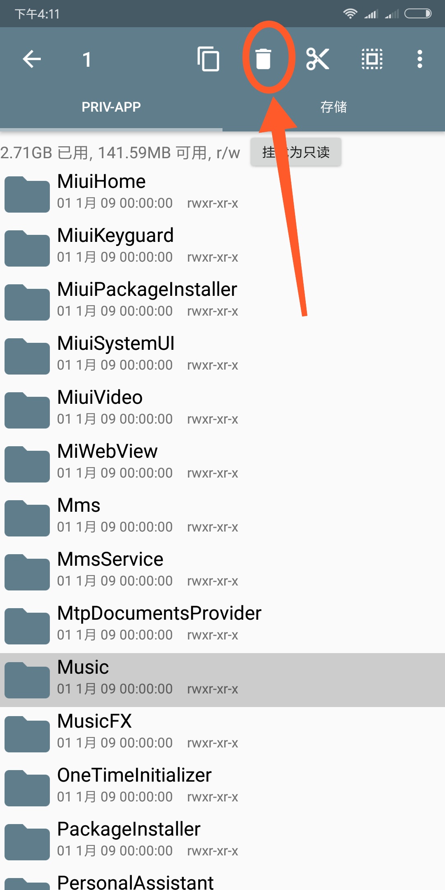Open the three-dot overflow menu
Image resolution: width=445 pixels, height=890 pixels.
pos(419,59)
